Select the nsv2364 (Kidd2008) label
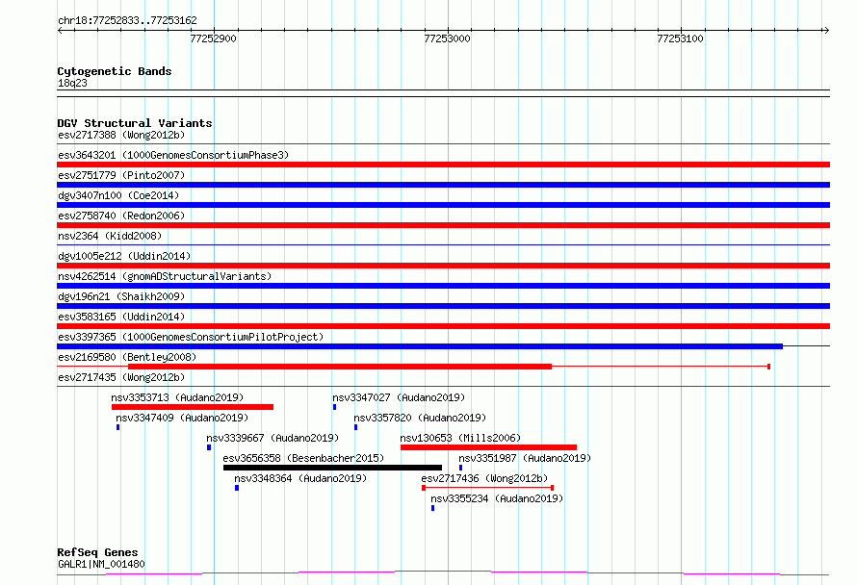Viewport: 857px width, 585px height. pos(110,236)
